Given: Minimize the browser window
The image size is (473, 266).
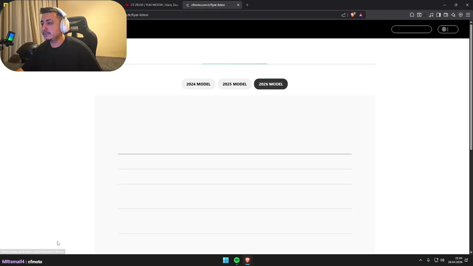Looking at the screenshot, I should tap(445, 5).
